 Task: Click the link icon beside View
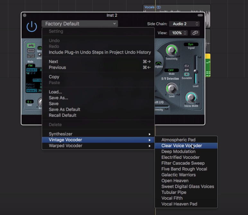(x=195, y=33)
